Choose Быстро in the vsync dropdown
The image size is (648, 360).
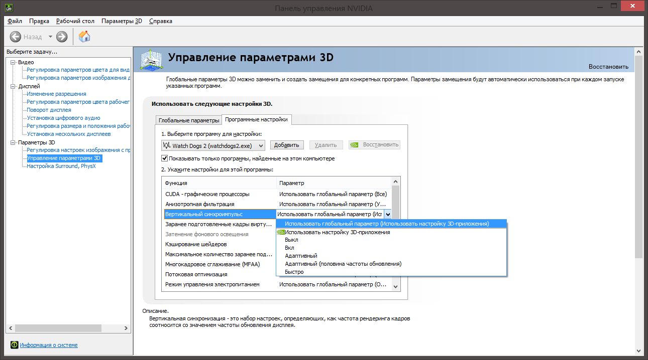point(392,272)
